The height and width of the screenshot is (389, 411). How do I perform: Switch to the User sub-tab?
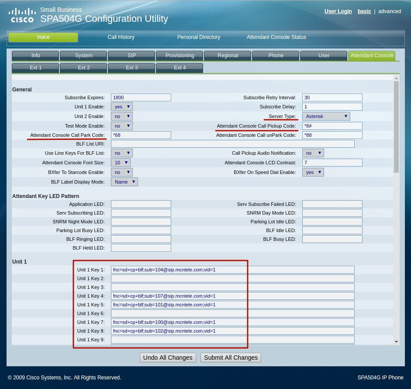324,56
